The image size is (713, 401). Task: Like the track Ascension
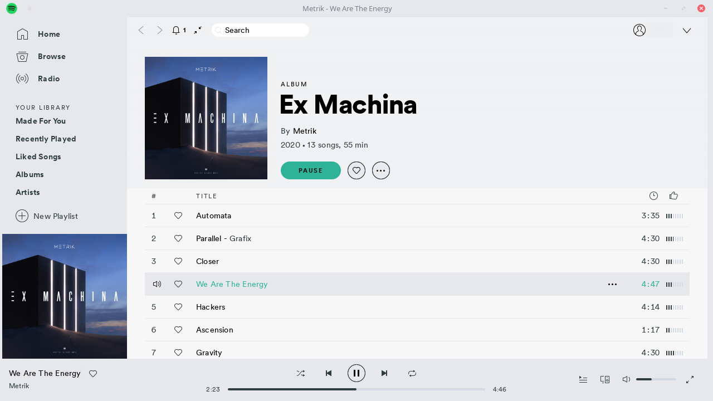click(x=178, y=330)
